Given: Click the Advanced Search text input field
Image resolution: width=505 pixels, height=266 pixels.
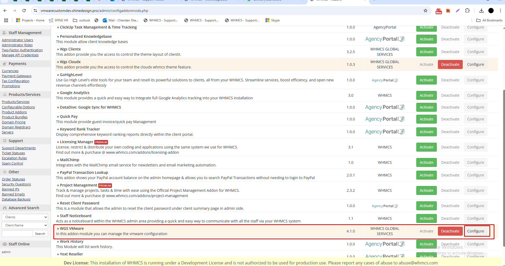Looking at the screenshot, I should click(x=17, y=234).
